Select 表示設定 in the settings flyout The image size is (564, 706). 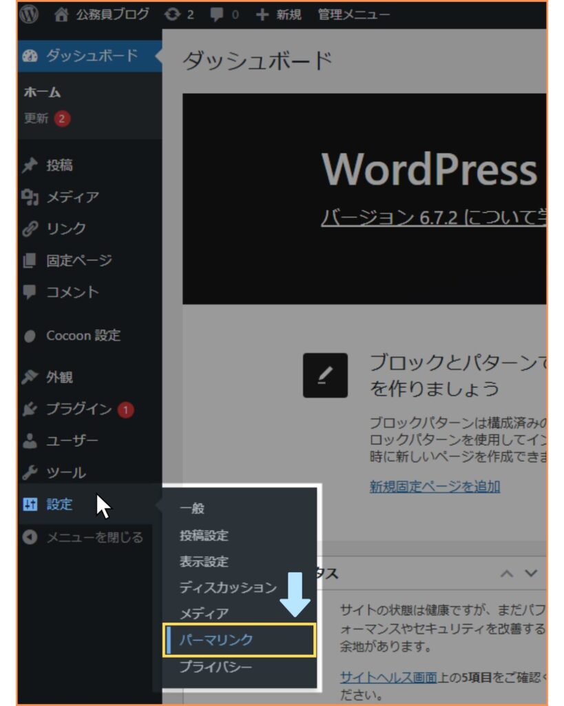pos(205,561)
